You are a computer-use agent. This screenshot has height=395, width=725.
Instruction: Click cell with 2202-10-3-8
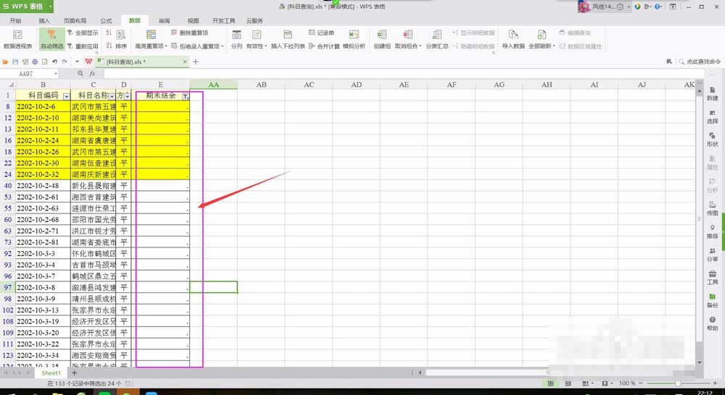[x=43, y=287]
